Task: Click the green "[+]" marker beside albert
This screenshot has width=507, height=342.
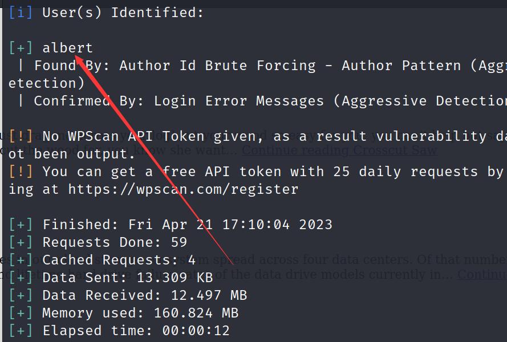Action: [21, 48]
